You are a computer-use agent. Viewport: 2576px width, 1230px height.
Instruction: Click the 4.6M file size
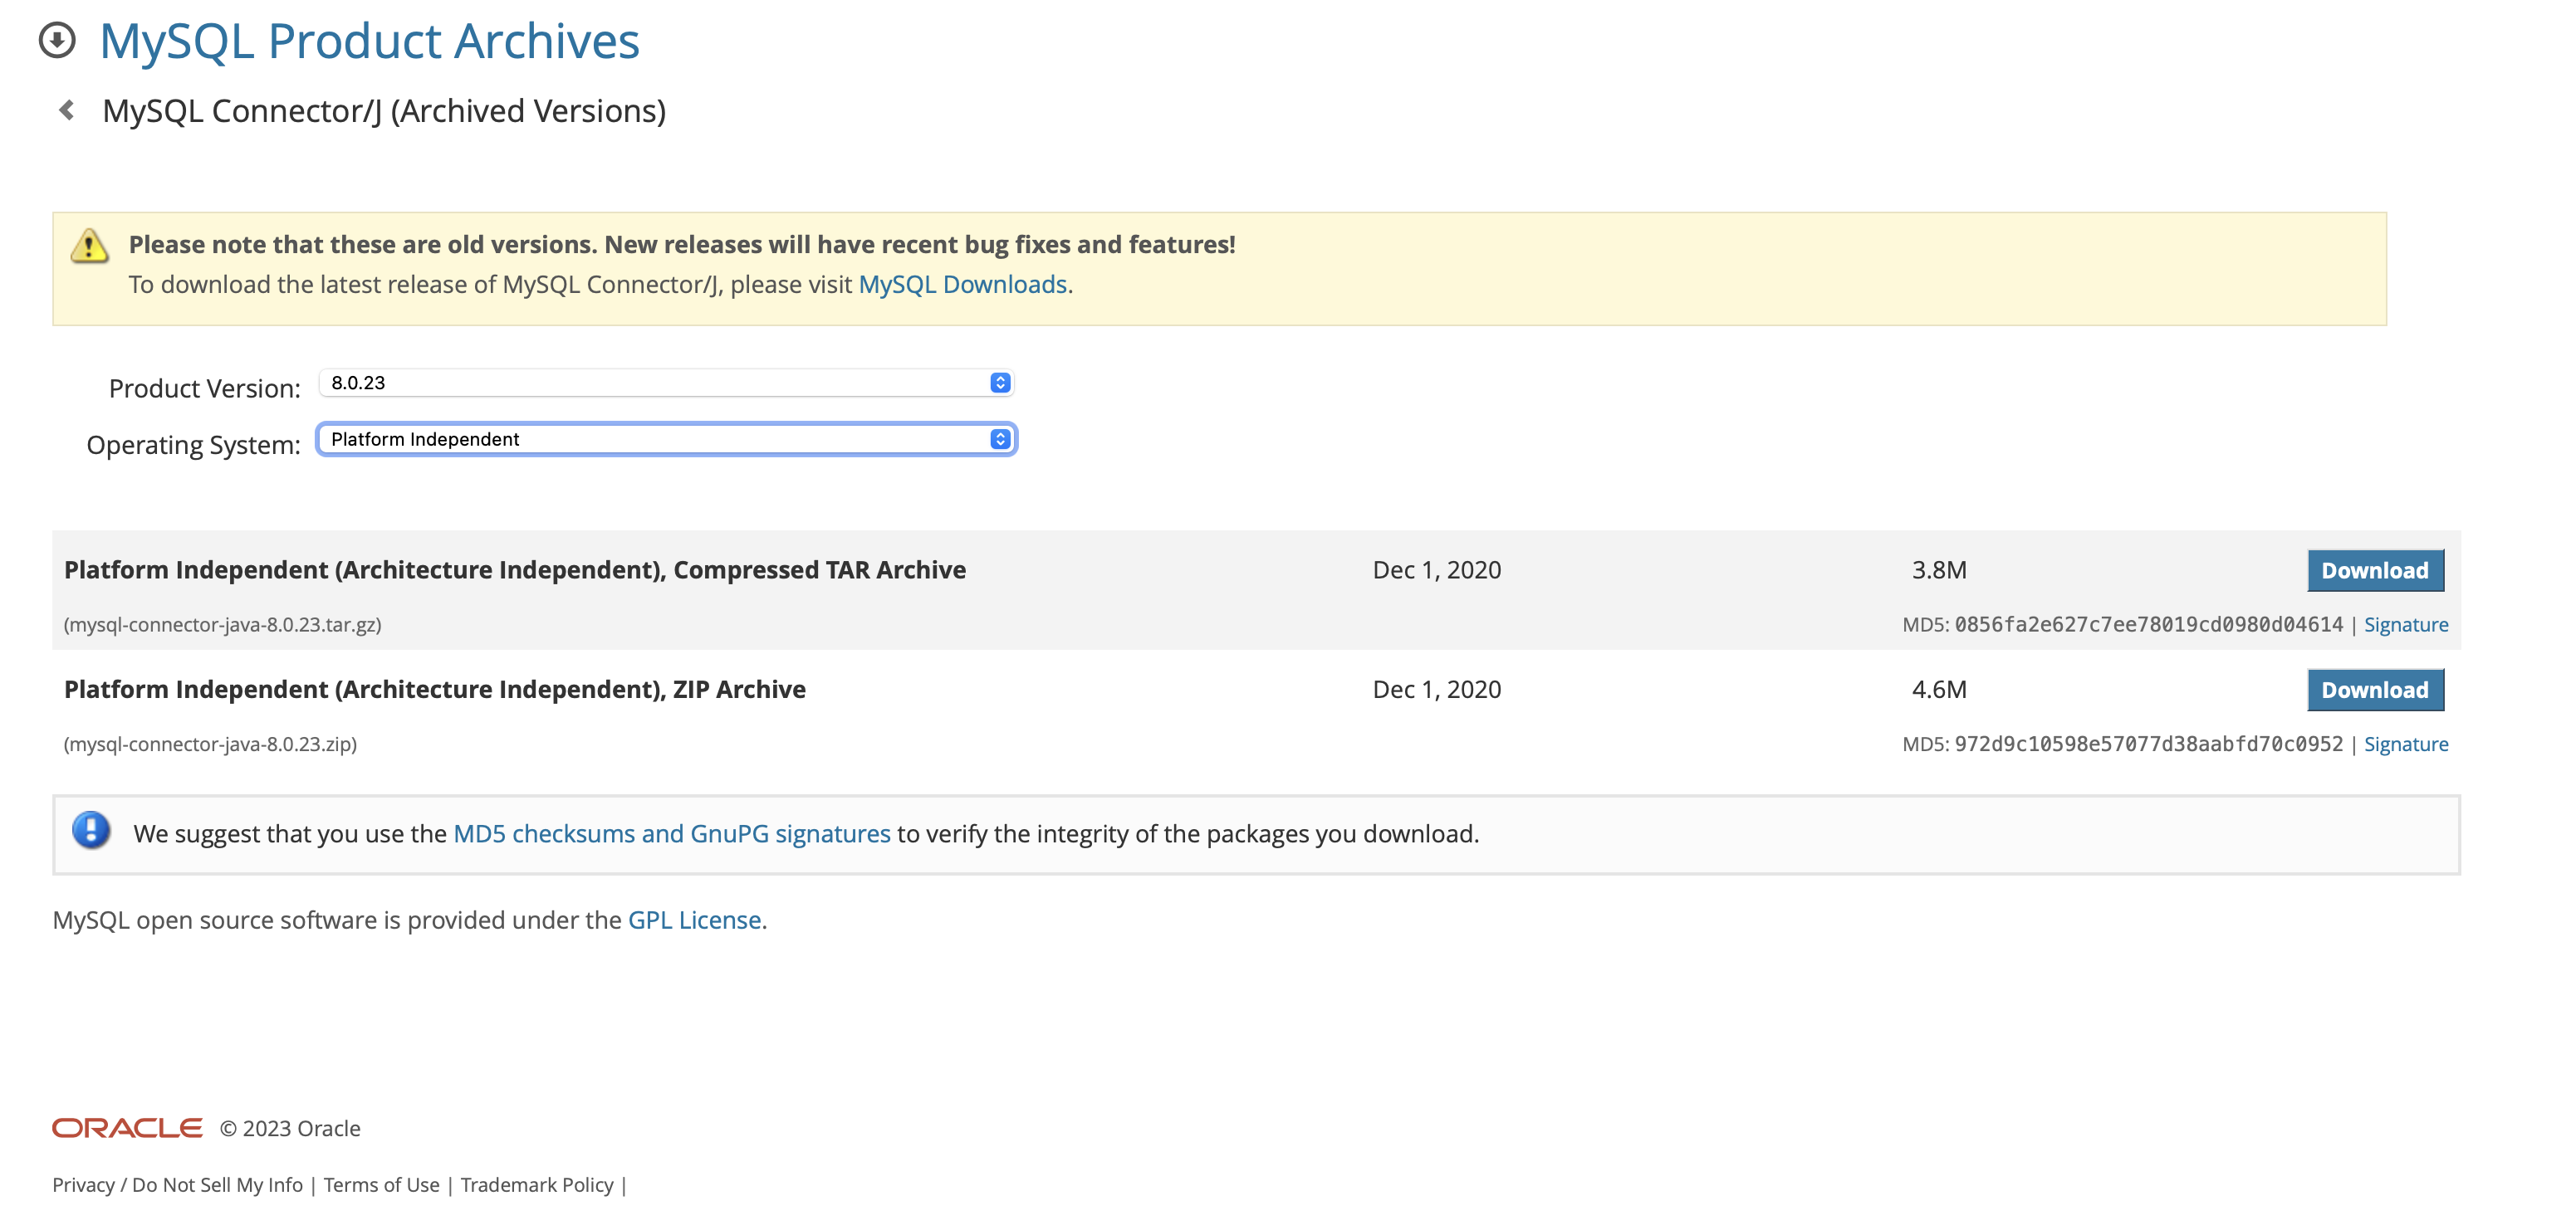[1939, 691]
